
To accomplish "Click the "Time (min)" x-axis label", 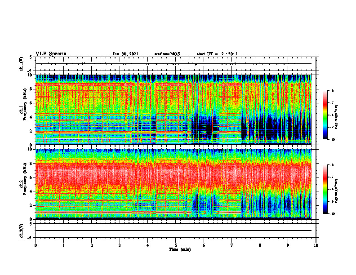I will tap(180, 249).
